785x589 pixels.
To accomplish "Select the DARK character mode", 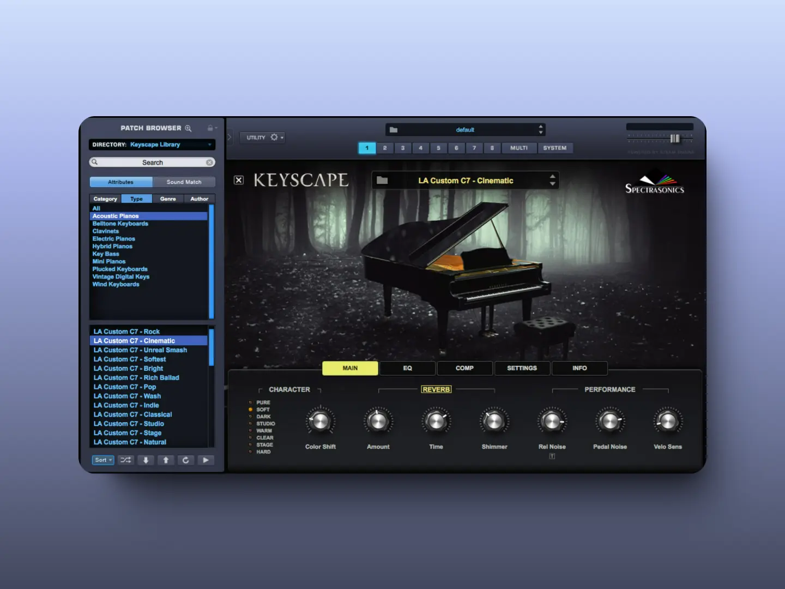I will click(x=260, y=417).
